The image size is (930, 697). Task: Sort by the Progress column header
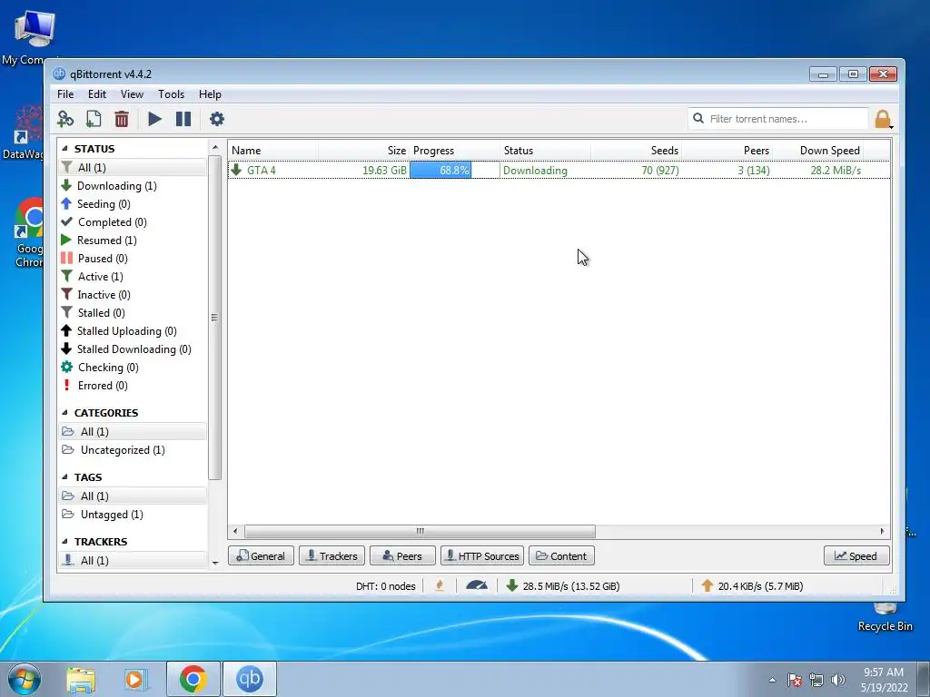(455, 151)
